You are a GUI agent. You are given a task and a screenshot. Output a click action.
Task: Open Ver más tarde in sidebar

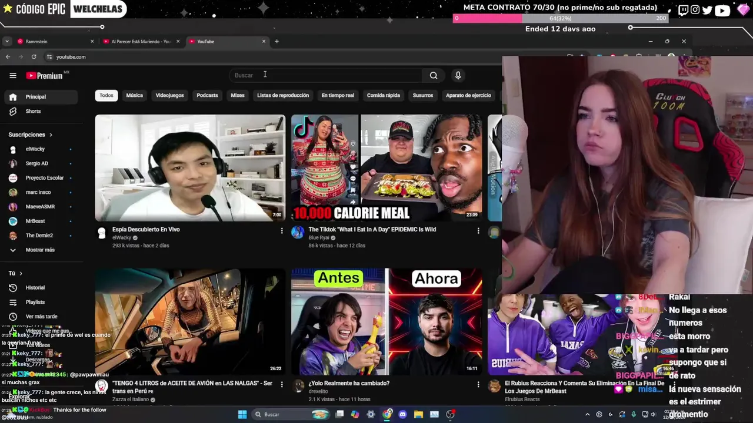pyautogui.click(x=41, y=316)
